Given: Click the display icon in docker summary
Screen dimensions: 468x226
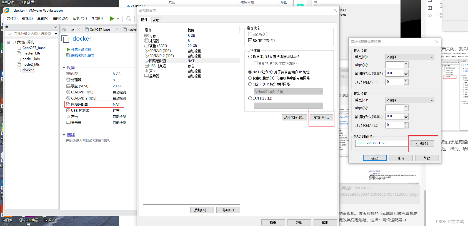Looking at the screenshot, I should [68, 123].
